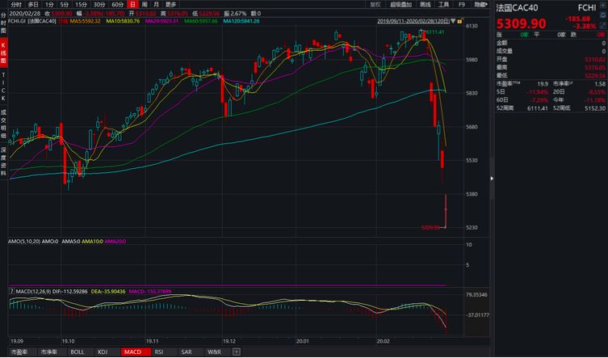Select the K线图 view in the left sidebar
Image resolution: width=608 pixels, height=358 pixels.
point(3,53)
